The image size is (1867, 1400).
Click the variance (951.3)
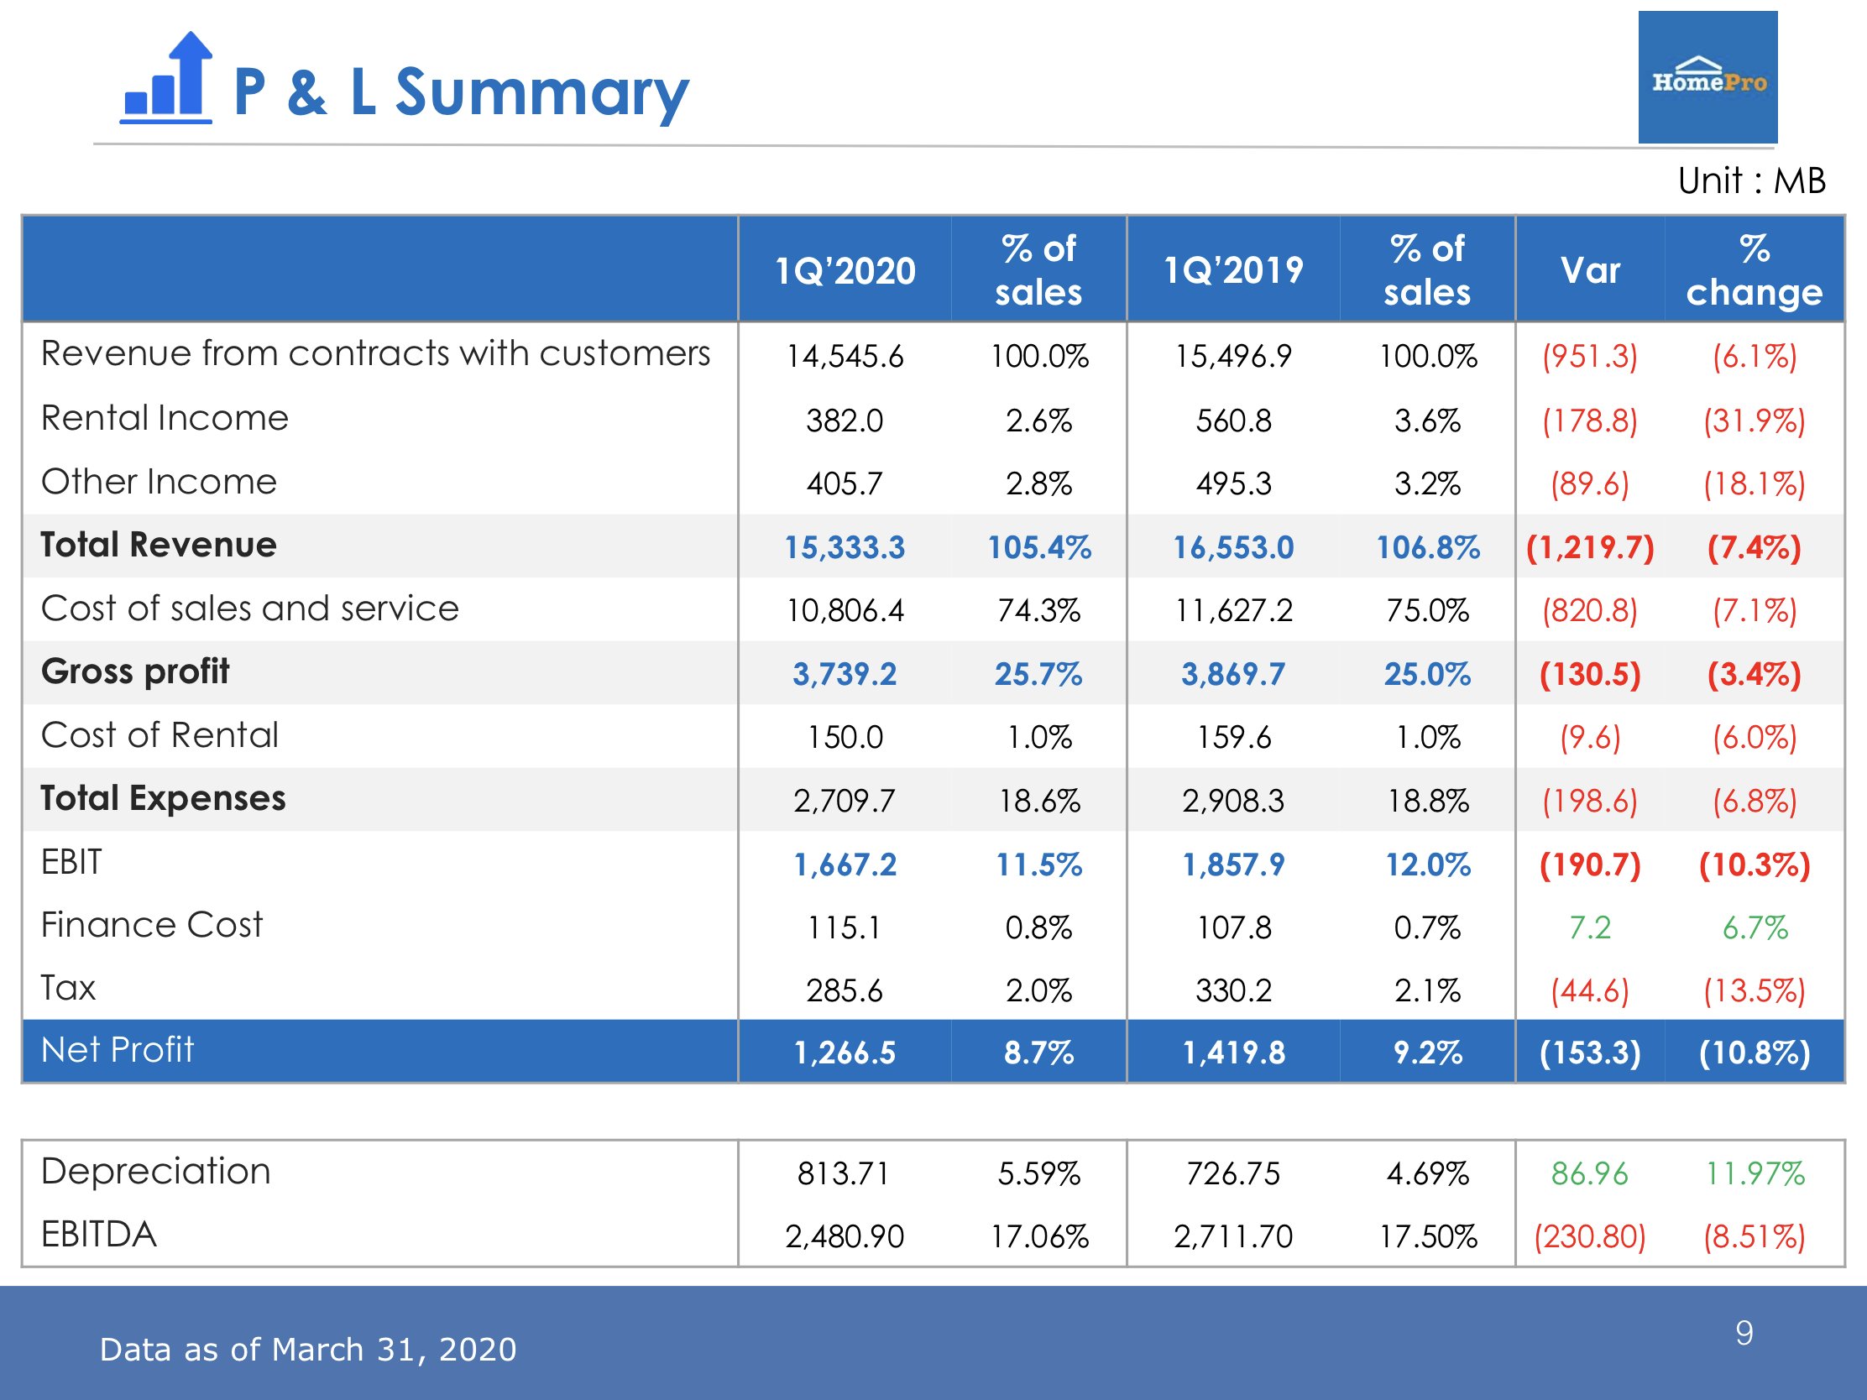pos(1590,356)
